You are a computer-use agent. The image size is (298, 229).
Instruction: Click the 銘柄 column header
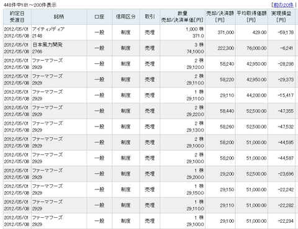coord(59,17)
